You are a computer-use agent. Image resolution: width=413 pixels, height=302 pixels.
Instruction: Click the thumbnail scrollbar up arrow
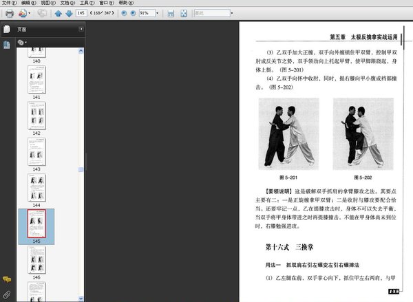[x=81, y=51]
